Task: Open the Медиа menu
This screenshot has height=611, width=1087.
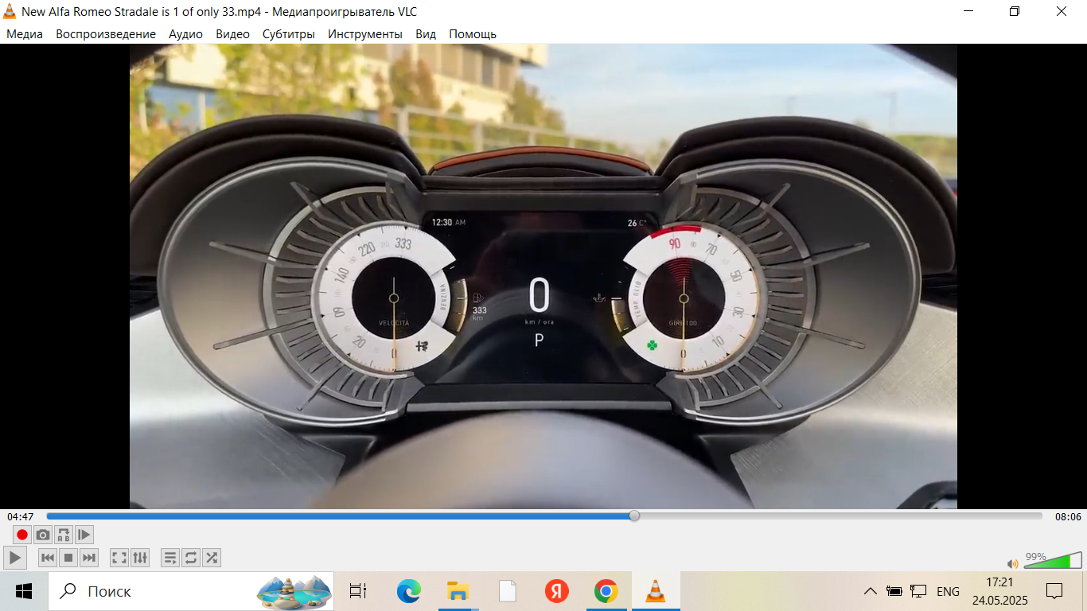Action: (25, 33)
